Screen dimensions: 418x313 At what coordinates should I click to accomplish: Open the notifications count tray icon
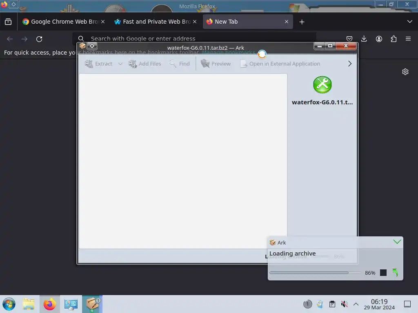(x=307, y=304)
